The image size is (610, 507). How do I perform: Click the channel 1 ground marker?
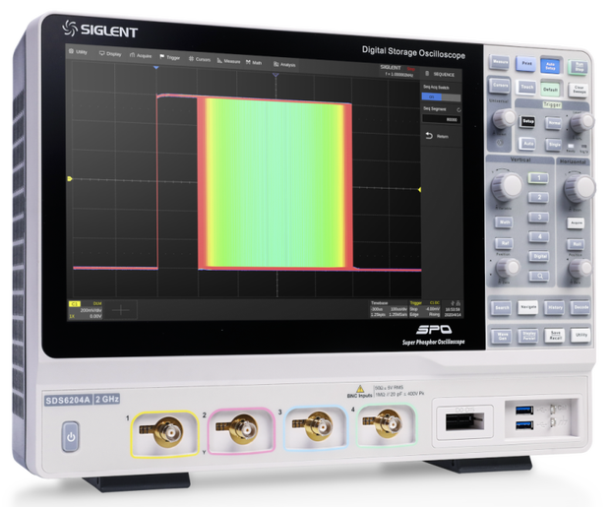(70, 179)
